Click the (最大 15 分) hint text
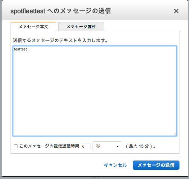 tap(141, 146)
